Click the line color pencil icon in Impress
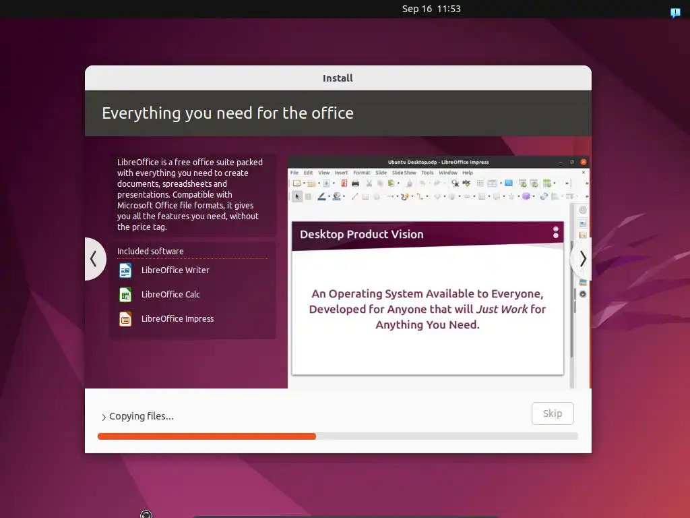This screenshot has width=690, height=518. [321, 196]
